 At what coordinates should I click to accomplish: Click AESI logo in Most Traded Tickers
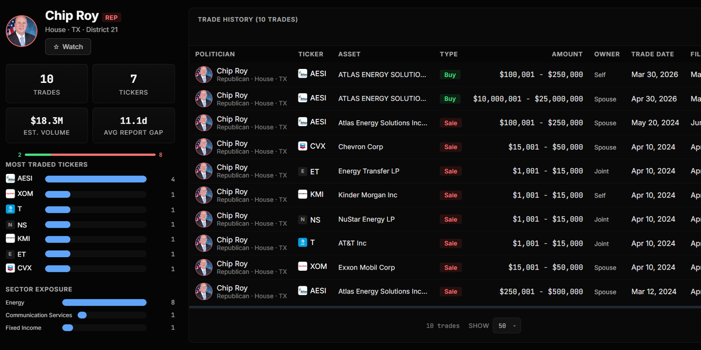(10, 178)
